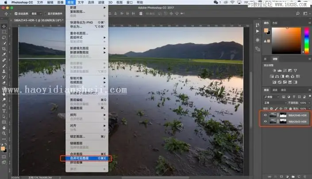Choose 快速导出为 PNG menu item

point(87,23)
